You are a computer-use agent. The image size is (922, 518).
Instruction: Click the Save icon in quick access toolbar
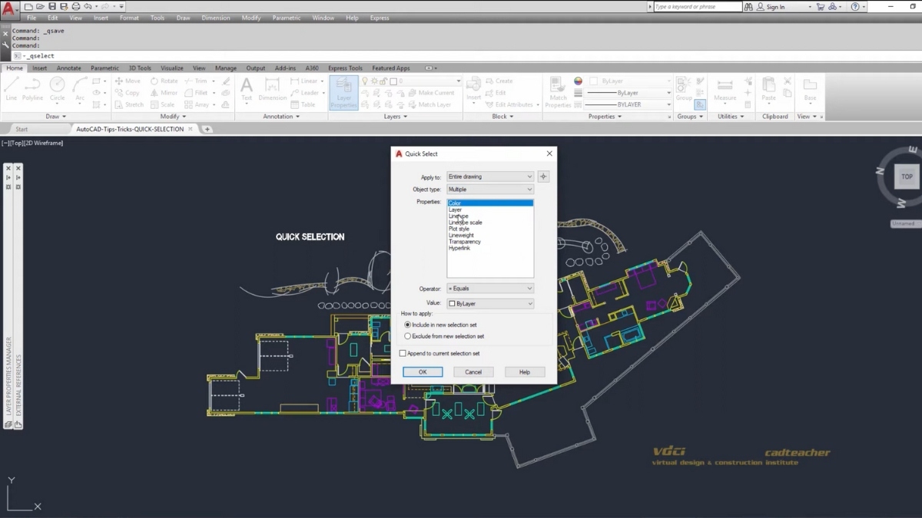coord(51,7)
